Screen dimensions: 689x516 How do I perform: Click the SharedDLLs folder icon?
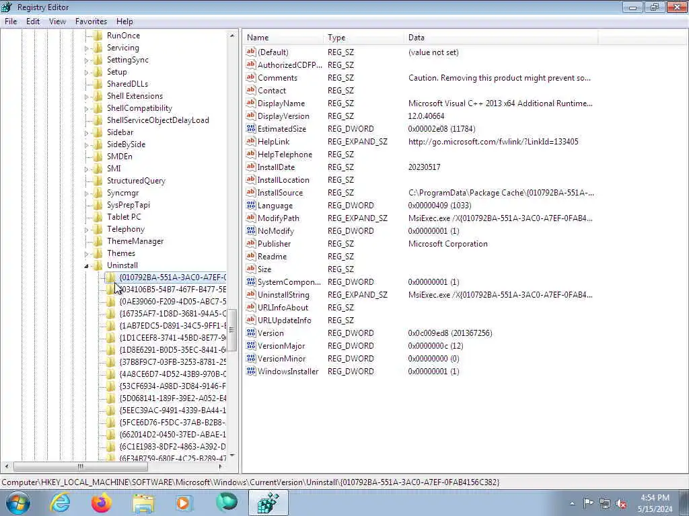[98, 84]
